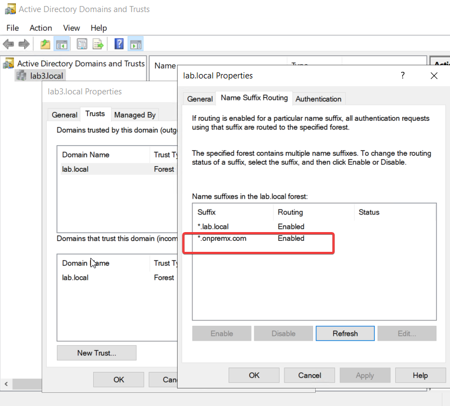This screenshot has height=406, width=450.
Task: Select the Name Suffix Routing tab
Action: tap(254, 98)
